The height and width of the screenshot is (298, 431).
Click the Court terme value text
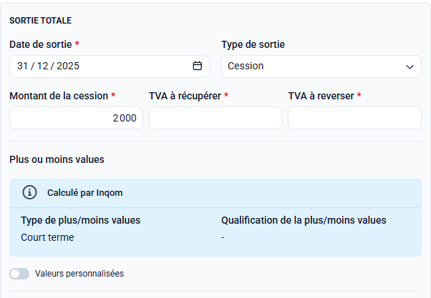click(47, 237)
